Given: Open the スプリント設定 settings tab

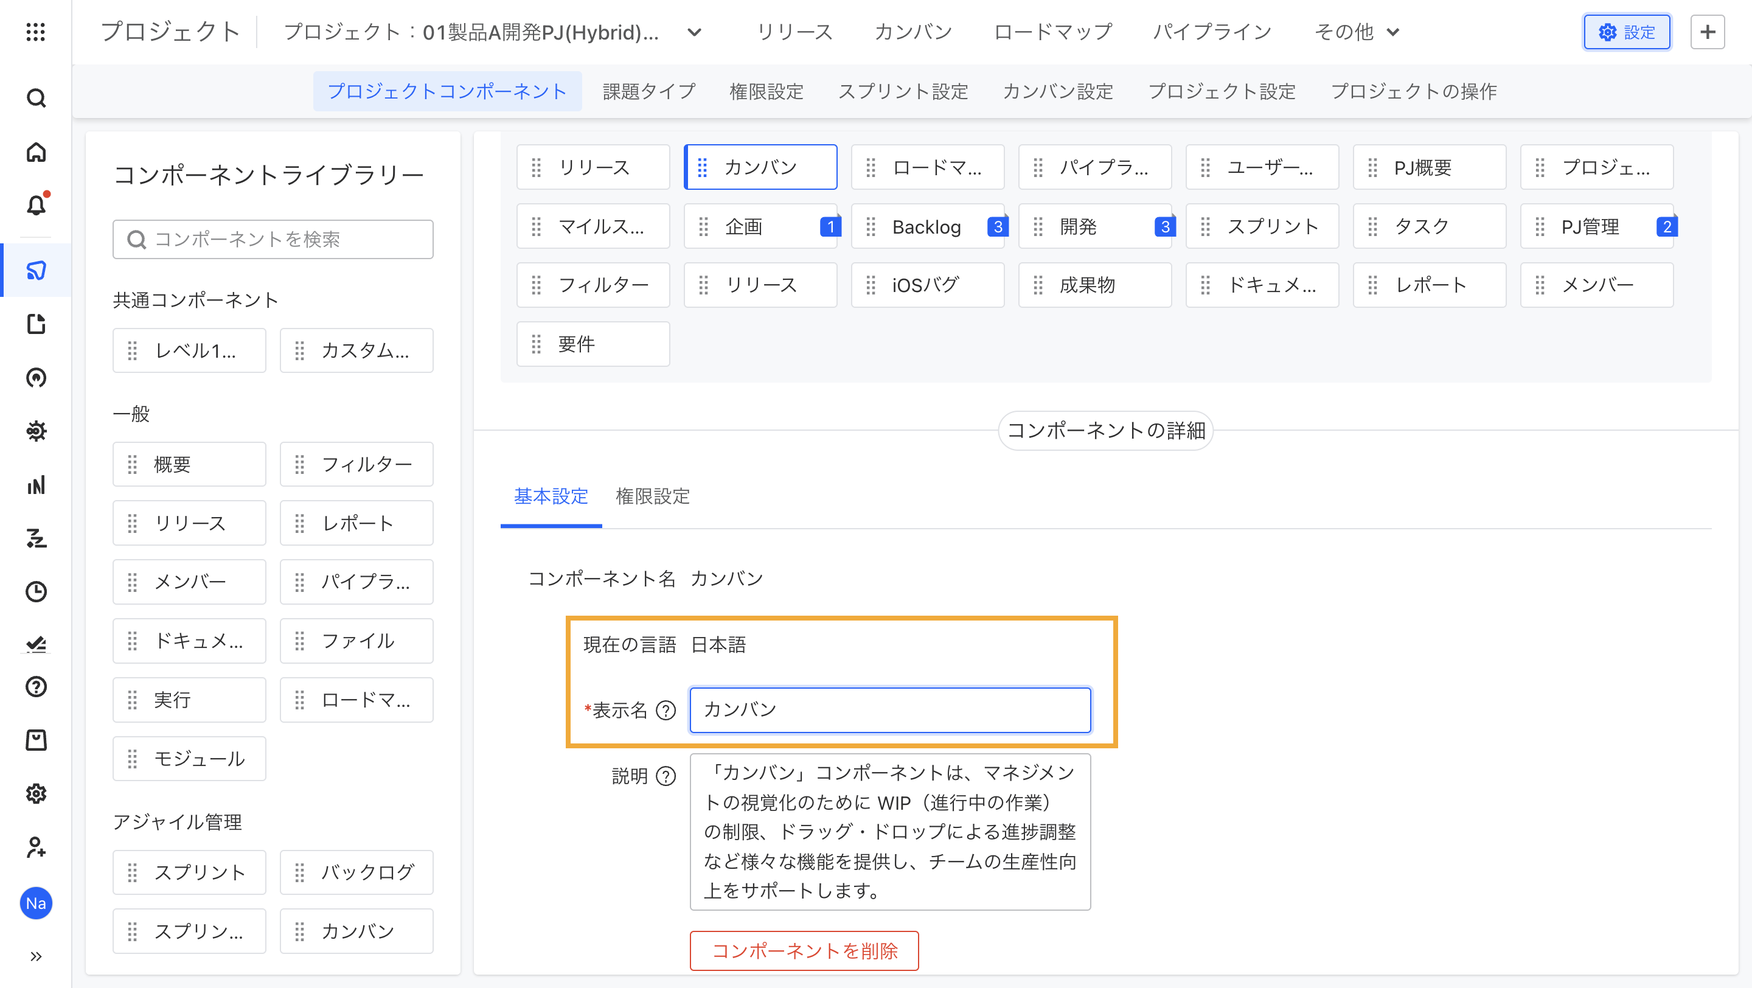Looking at the screenshot, I should coord(903,91).
